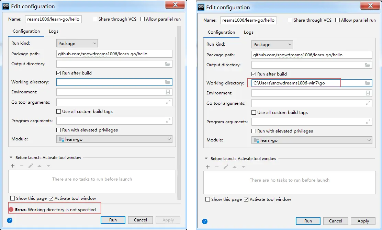Viewport: 382px width, 230px height.
Task: Click the Run button
Action: (x=113, y=220)
